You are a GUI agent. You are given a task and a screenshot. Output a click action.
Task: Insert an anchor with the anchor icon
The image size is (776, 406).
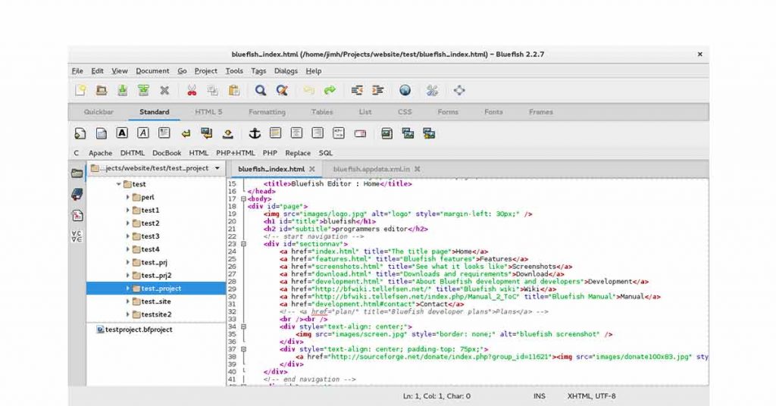[255, 133]
